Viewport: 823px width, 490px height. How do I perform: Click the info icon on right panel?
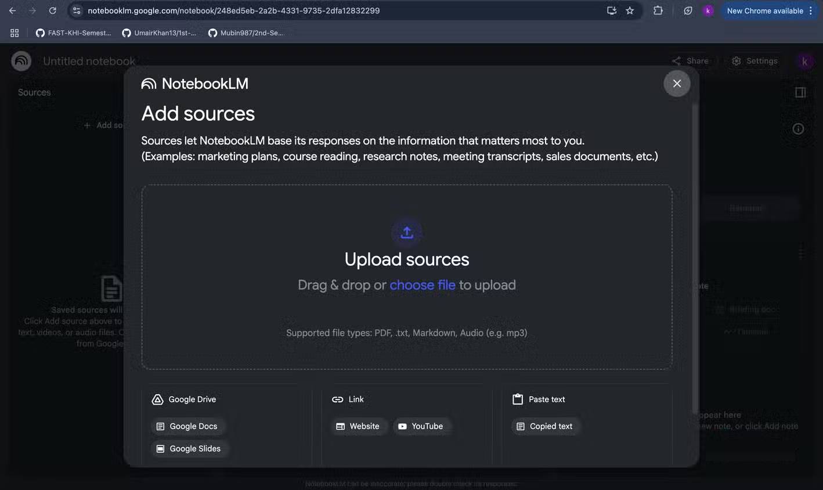(x=799, y=129)
